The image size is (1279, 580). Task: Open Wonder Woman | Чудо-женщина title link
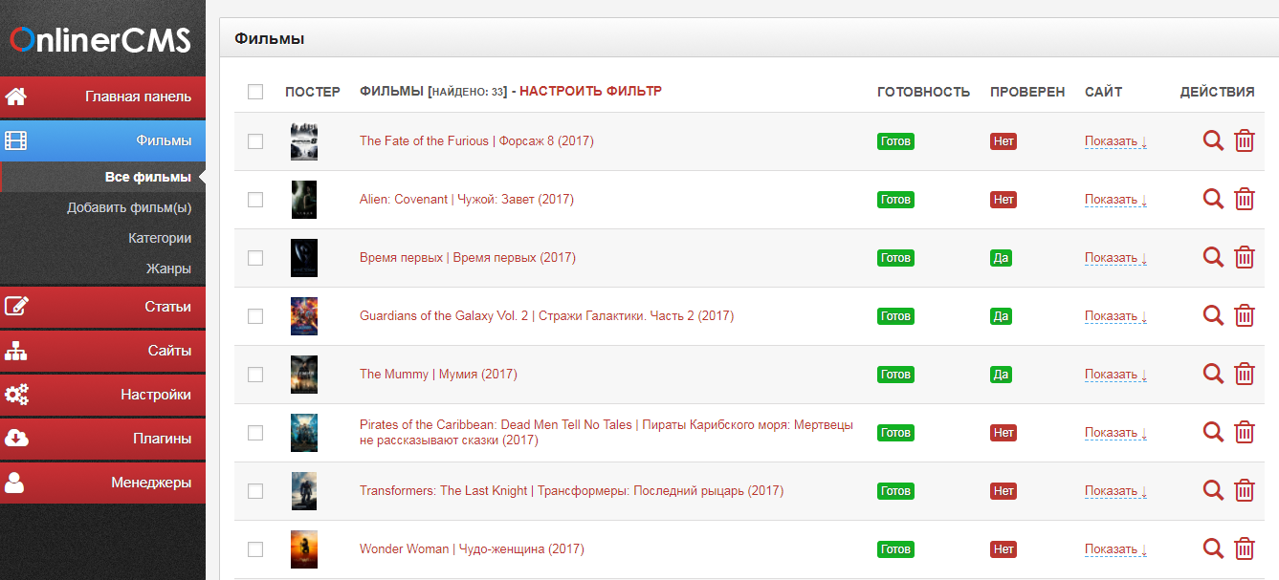472,549
